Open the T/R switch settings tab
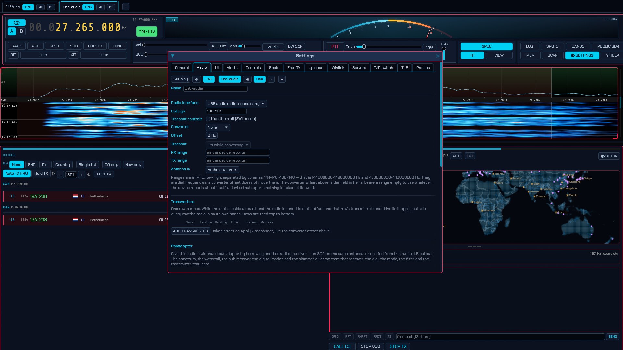 383,68
